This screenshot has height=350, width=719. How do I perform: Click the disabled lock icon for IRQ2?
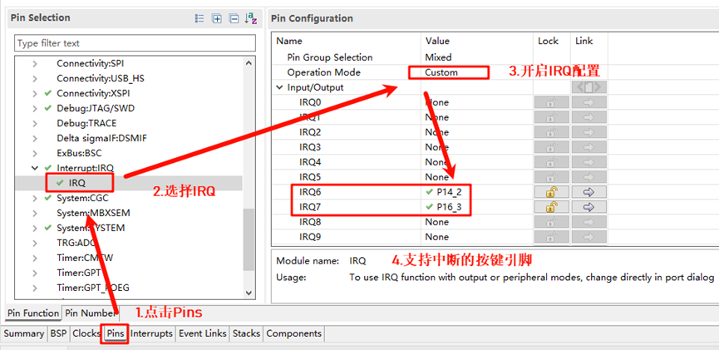tap(552, 132)
